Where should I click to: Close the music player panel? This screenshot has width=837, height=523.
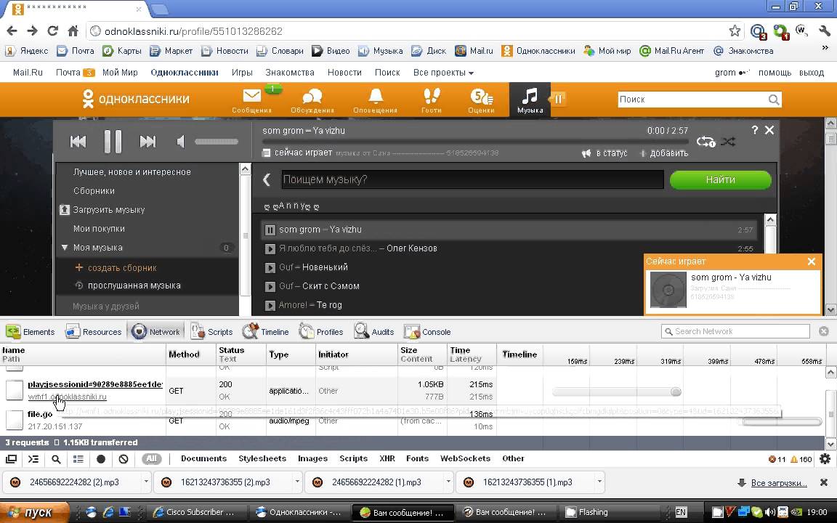click(x=769, y=130)
